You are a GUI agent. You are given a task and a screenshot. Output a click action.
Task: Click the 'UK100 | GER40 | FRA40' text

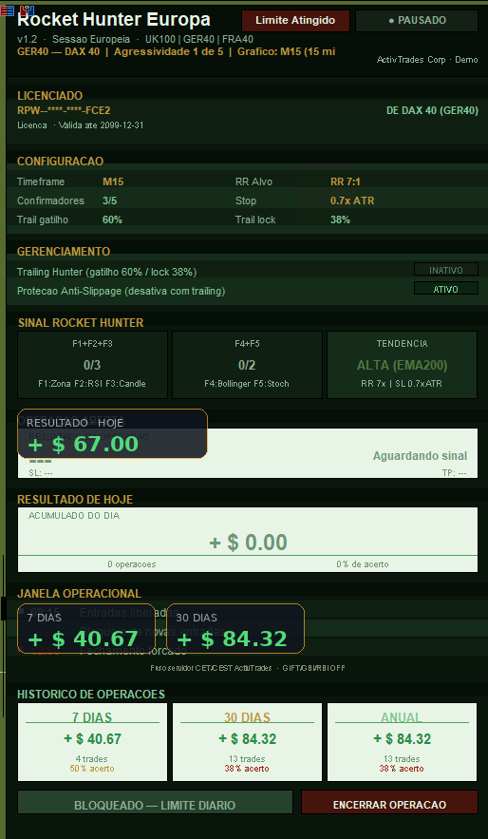[199, 40]
